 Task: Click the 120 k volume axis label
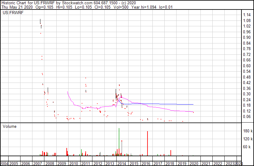pyautogui.click(x=248, y=139)
